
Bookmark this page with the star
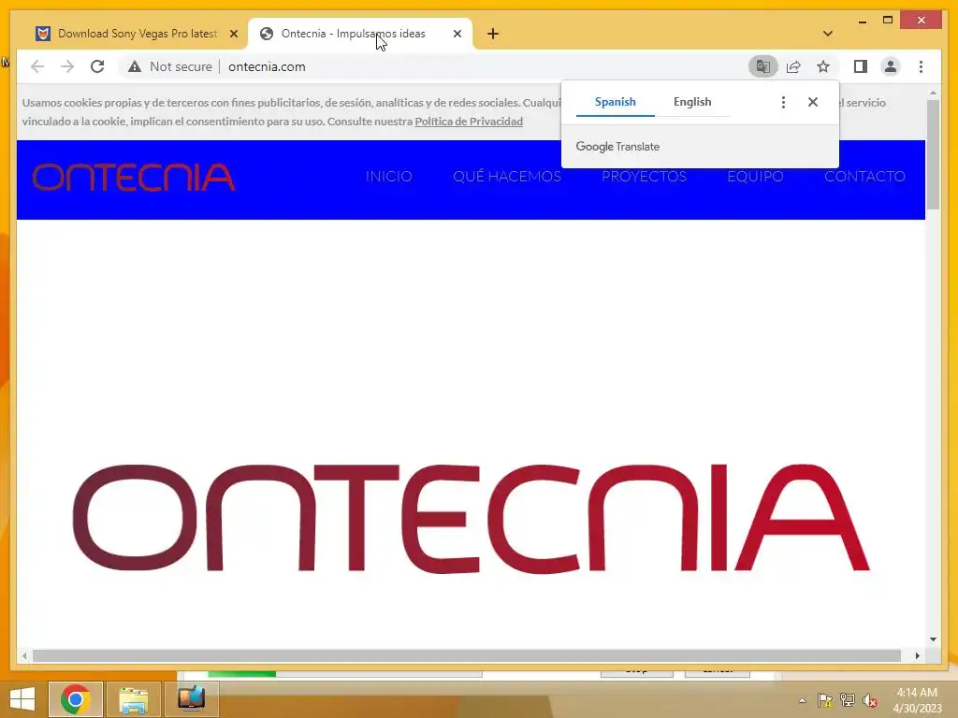tap(823, 66)
